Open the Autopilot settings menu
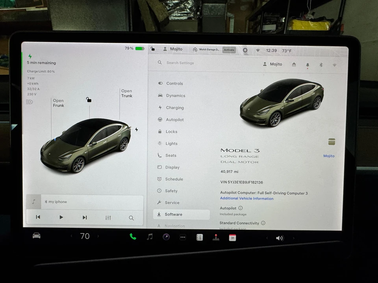Image resolution: width=378 pixels, height=283 pixels. pos(170,119)
